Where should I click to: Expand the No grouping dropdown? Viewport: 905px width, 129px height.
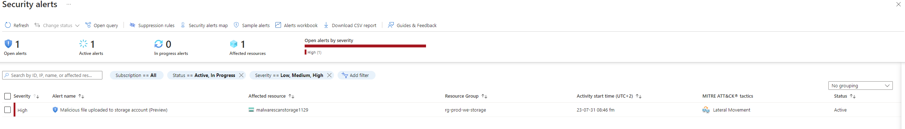[860, 86]
